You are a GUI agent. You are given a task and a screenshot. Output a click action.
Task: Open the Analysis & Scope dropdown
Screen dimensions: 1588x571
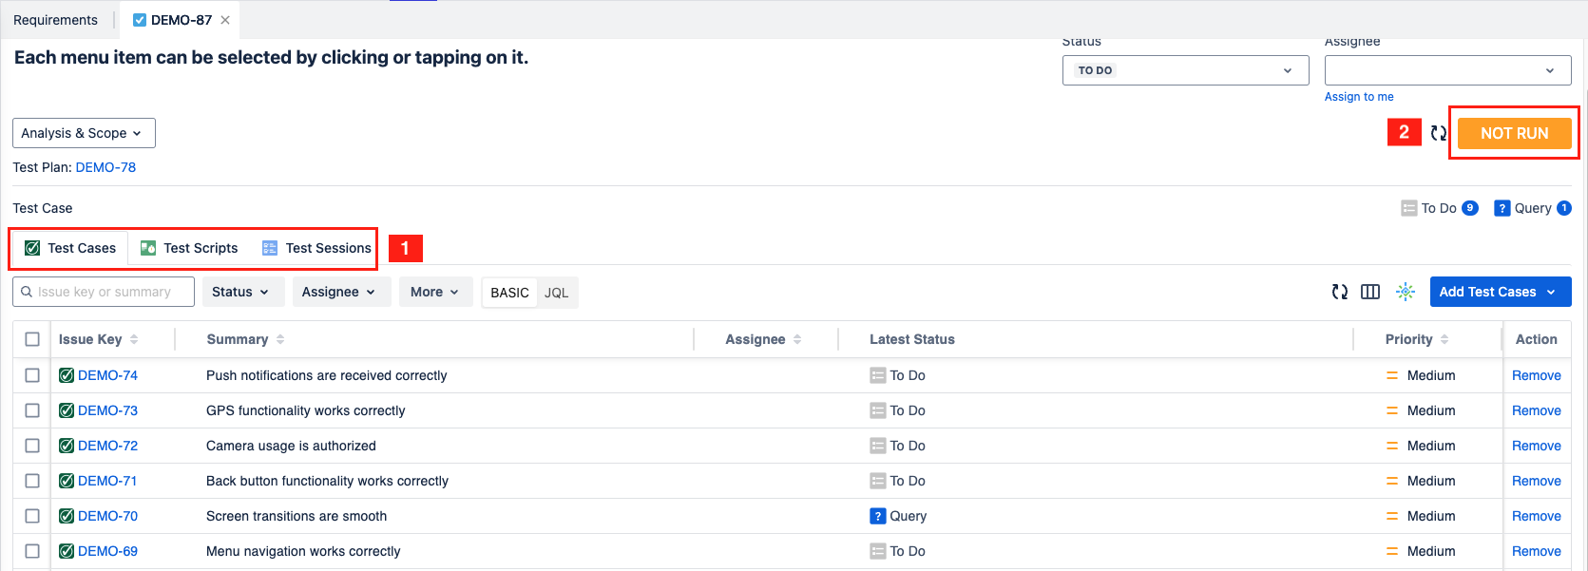pos(84,133)
